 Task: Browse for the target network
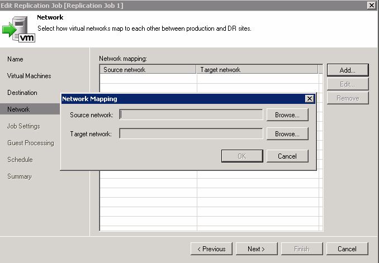pos(287,134)
